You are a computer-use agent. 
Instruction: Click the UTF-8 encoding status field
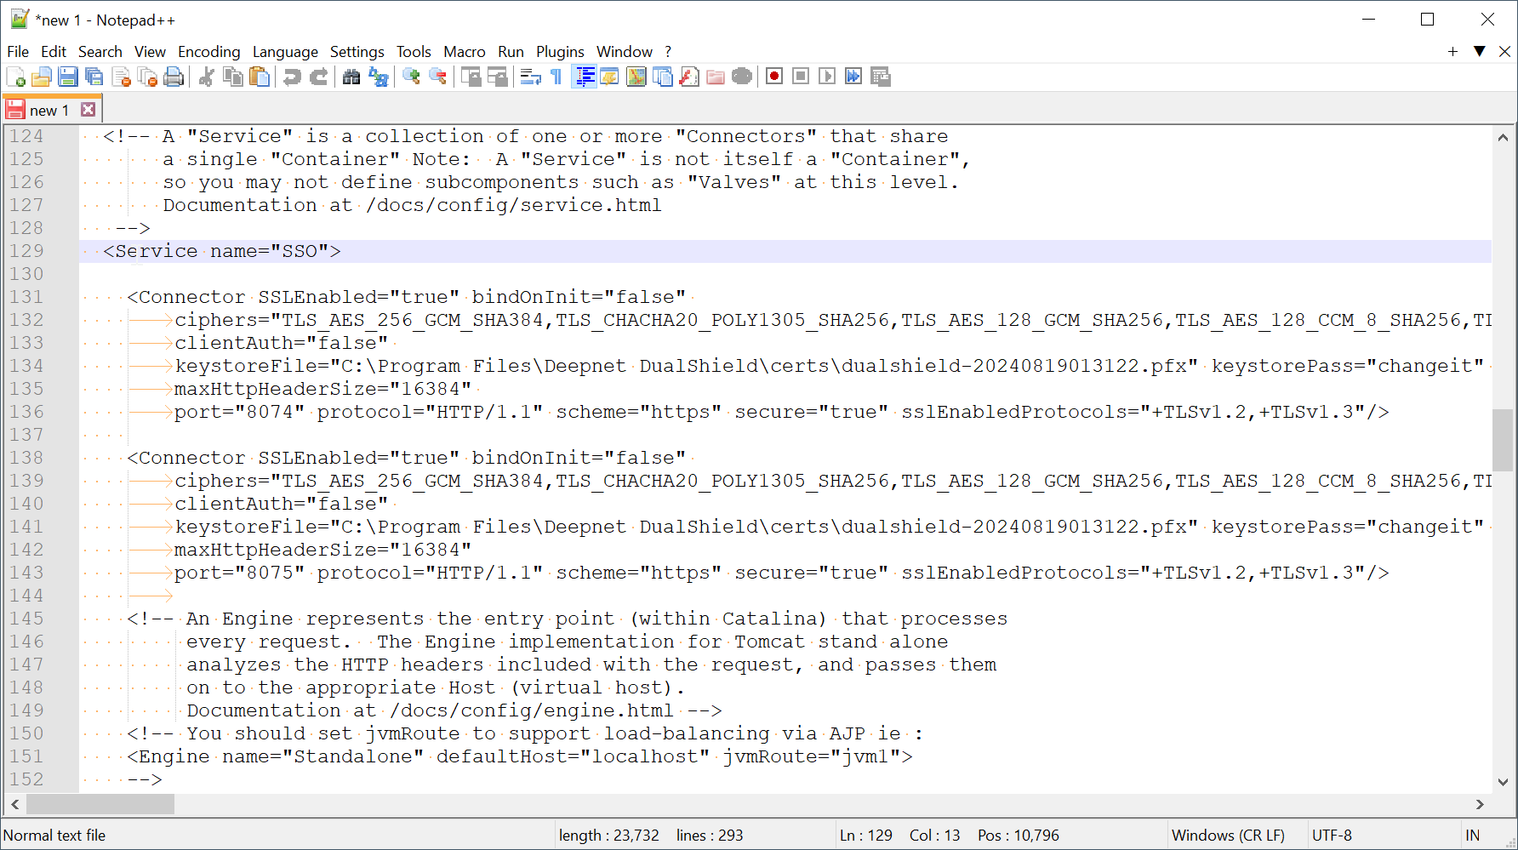tap(1332, 835)
